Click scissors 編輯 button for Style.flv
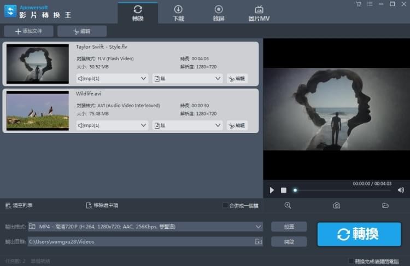The height and width of the screenshot is (266, 410). 237,79
